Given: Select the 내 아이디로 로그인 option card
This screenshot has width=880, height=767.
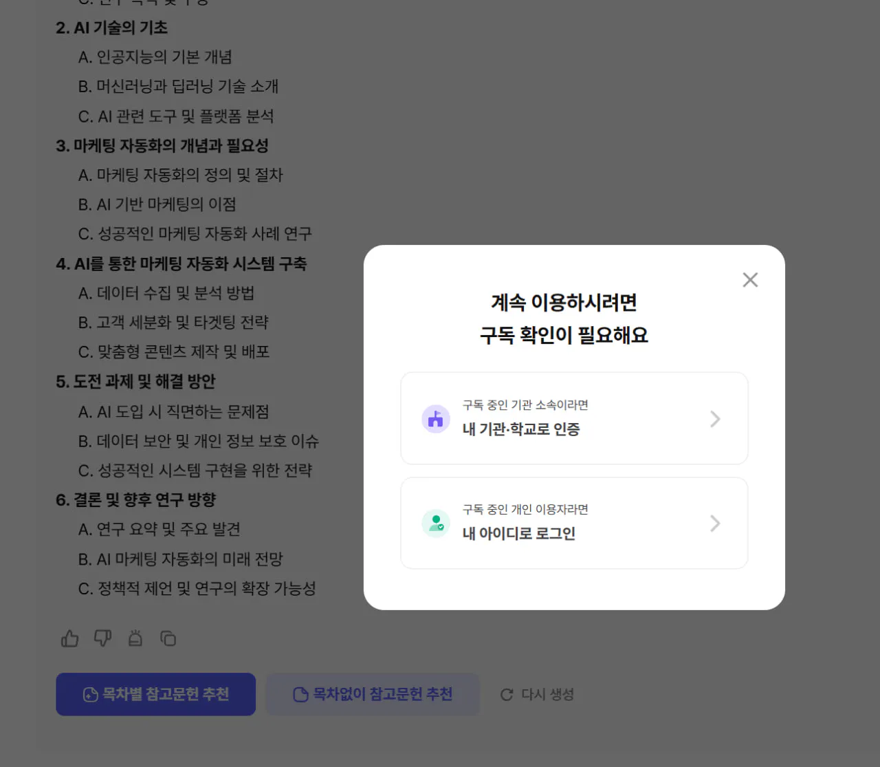Looking at the screenshot, I should (x=574, y=523).
